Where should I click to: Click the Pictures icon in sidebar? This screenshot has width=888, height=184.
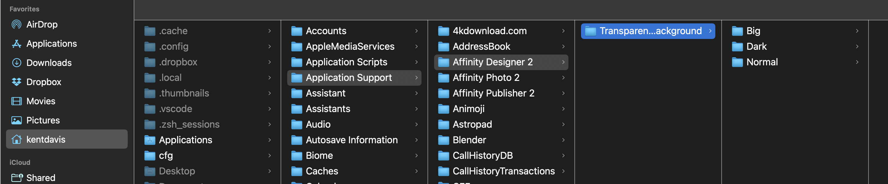pos(16,120)
